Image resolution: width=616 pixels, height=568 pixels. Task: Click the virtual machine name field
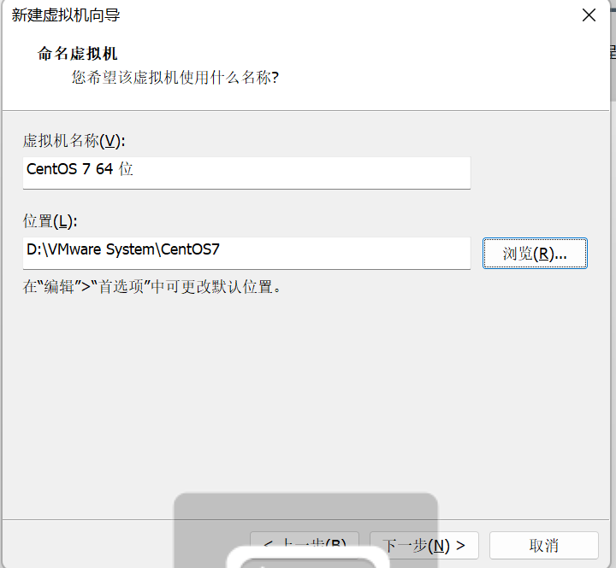click(x=246, y=173)
